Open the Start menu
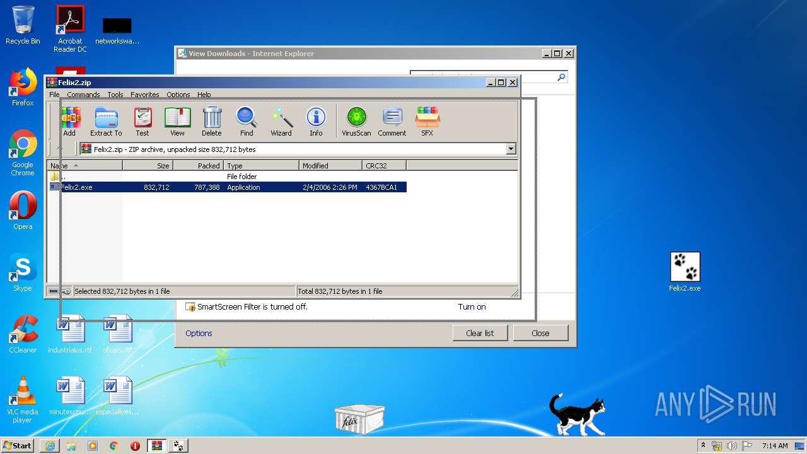 17,446
